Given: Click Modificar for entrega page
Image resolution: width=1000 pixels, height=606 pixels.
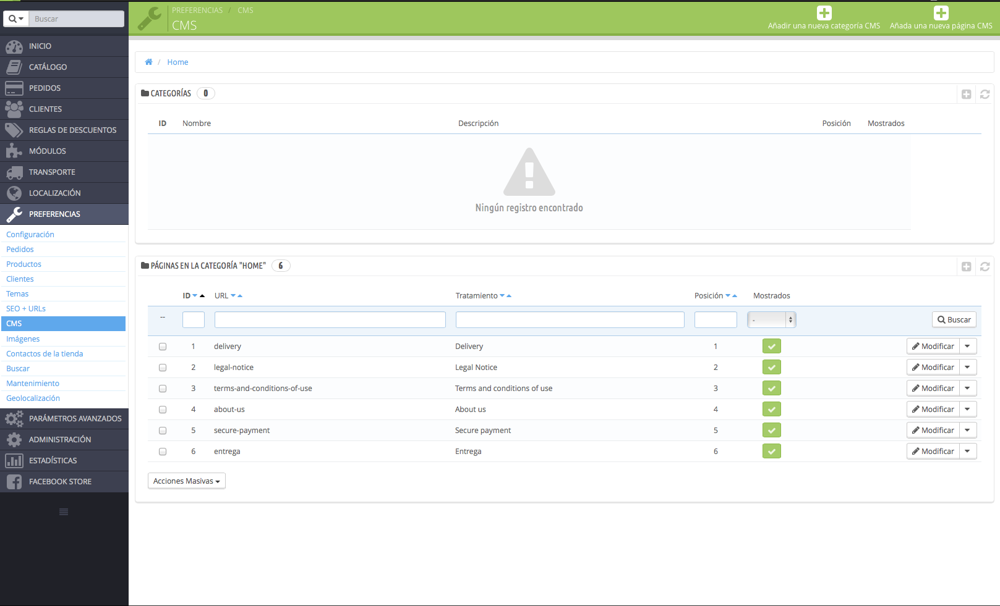Looking at the screenshot, I should [933, 452].
